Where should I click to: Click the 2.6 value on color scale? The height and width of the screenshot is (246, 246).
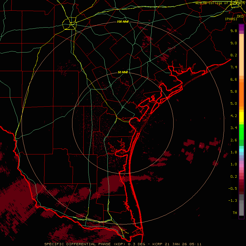point(234,140)
